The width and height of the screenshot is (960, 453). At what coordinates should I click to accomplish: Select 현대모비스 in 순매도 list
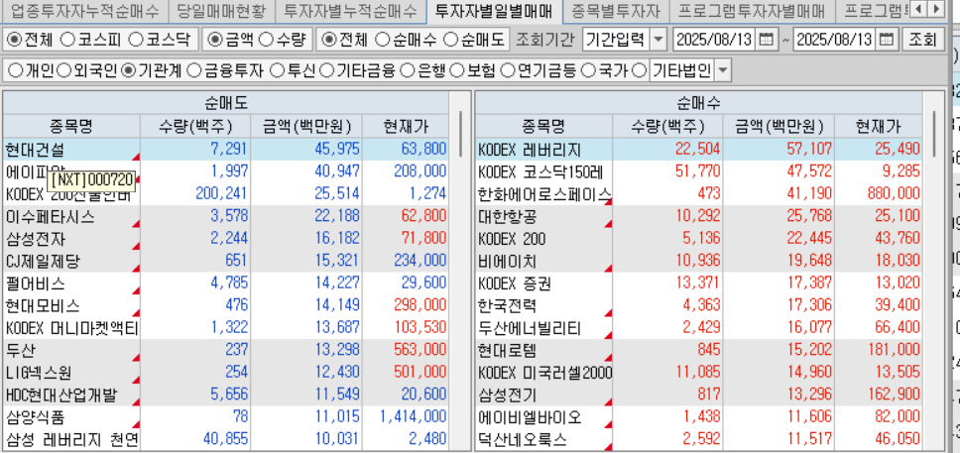click(x=226, y=305)
